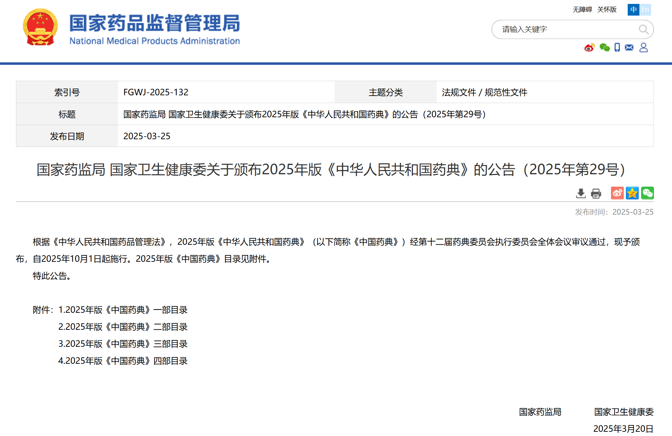Open the header WeChat icon
Image resolution: width=672 pixels, height=436 pixels.
click(604, 47)
